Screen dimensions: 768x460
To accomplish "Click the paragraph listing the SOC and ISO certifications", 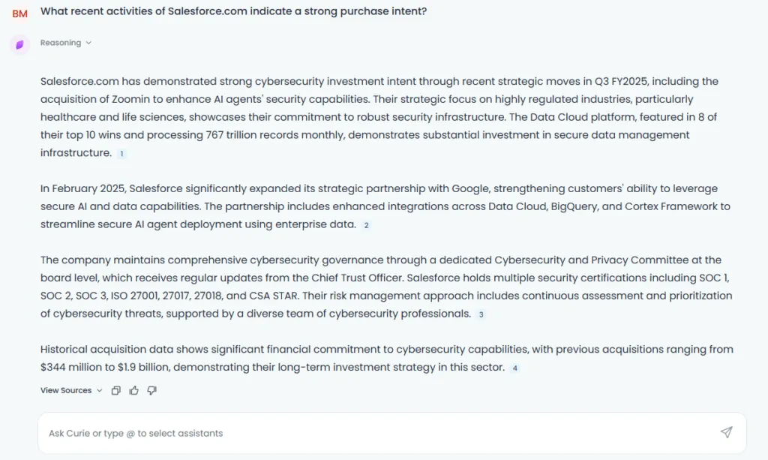I will [386, 287].
